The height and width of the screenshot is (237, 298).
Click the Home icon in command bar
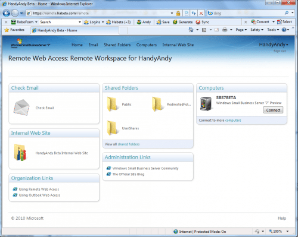click(x=191, y=30)
